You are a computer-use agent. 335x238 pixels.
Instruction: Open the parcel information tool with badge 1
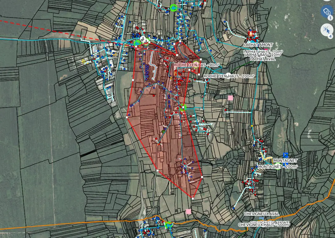pyautogui.click(x=327, y=11)
